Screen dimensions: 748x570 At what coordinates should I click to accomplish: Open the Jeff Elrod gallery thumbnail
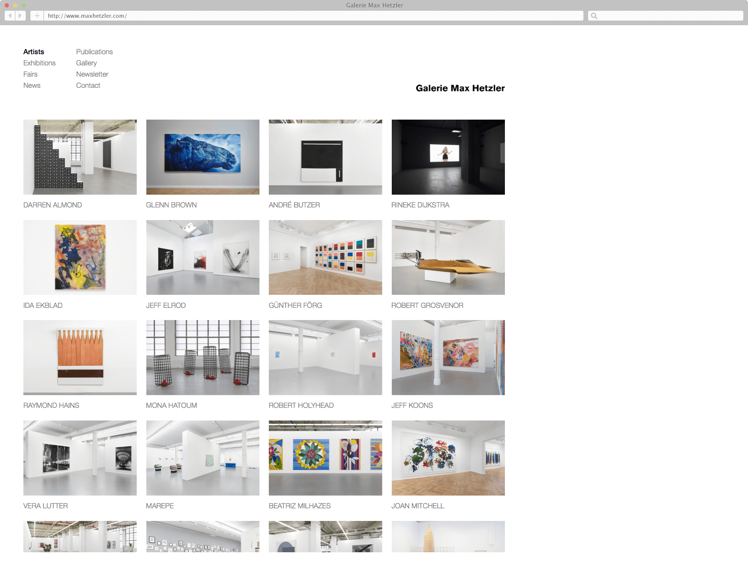[203, 257]
